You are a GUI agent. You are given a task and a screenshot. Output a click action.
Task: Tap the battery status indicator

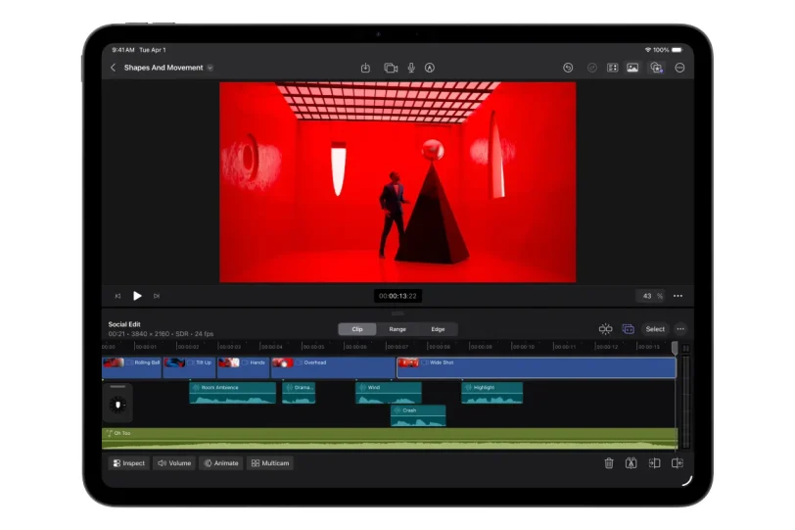(x=677, y=50)
